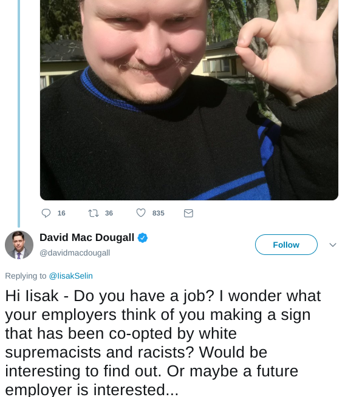
Task: Retweet using the retweet arrows icon
Action: click(93, 213)
